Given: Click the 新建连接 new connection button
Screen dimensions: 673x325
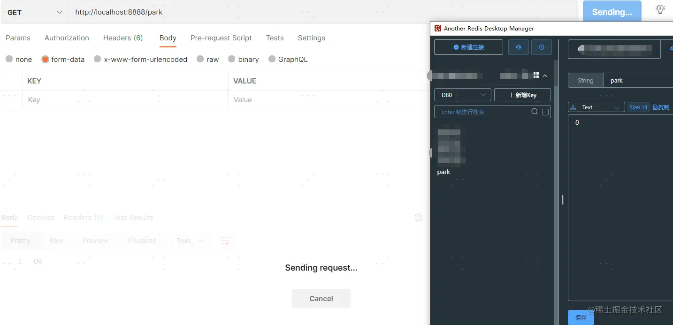Looking at the screenshot, I should pyautogui.click(x=468, y=47).
